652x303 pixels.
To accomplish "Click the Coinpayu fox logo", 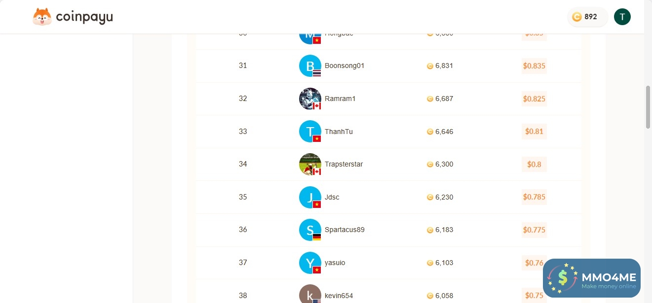I will tap(42, 17).
